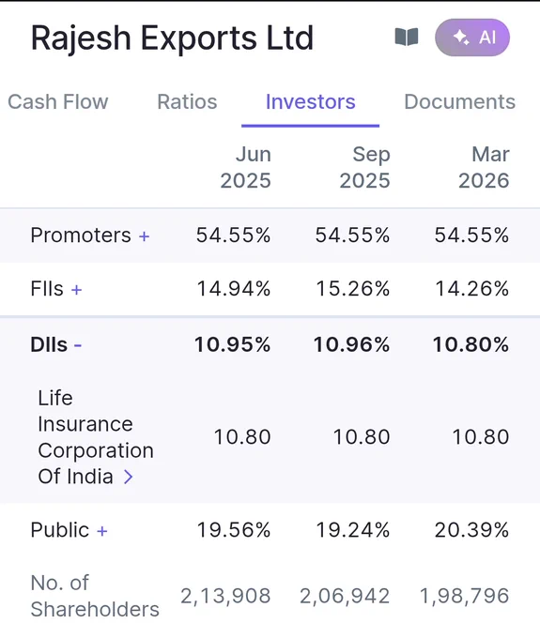
Task: Click the Promoters row label
Action: tap(81, 235)
